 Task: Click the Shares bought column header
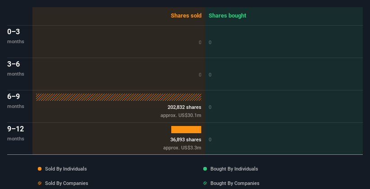pos(228,16)
